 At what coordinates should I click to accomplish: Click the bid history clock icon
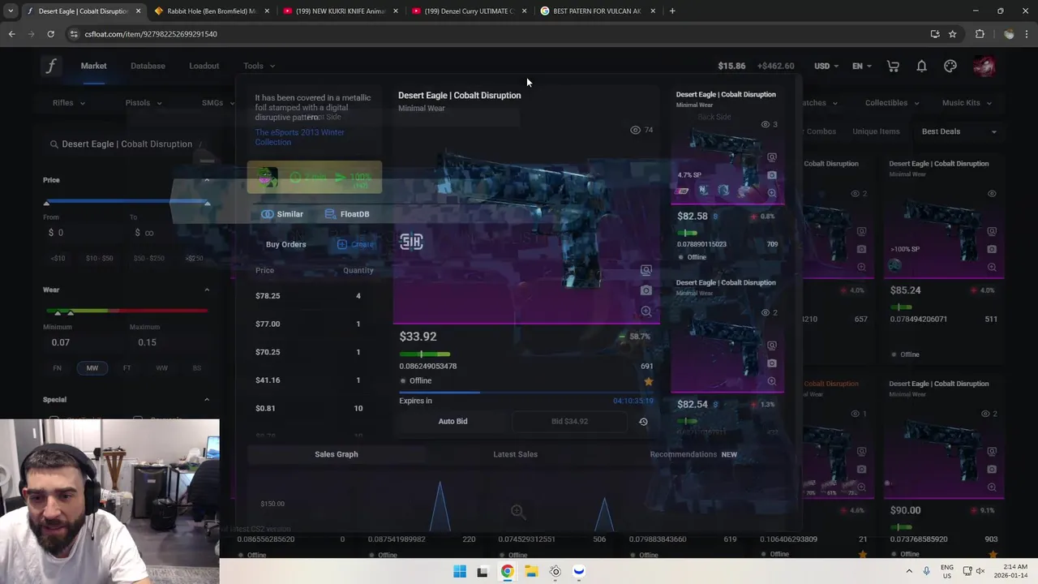click(x=643, y=422)
